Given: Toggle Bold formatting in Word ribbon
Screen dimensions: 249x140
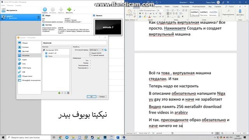Looking at the screenshot, I should [x=140, y=14].
